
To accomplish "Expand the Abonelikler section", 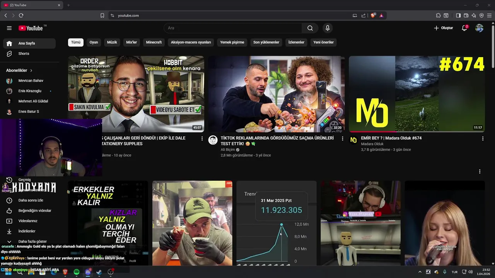I will point(19,71).
